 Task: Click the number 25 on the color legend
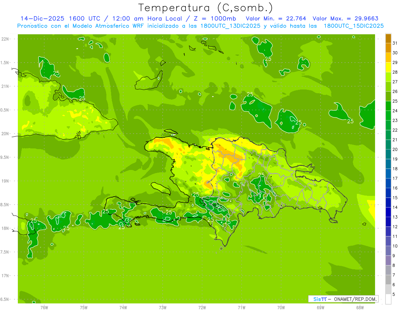click(395, 101)
